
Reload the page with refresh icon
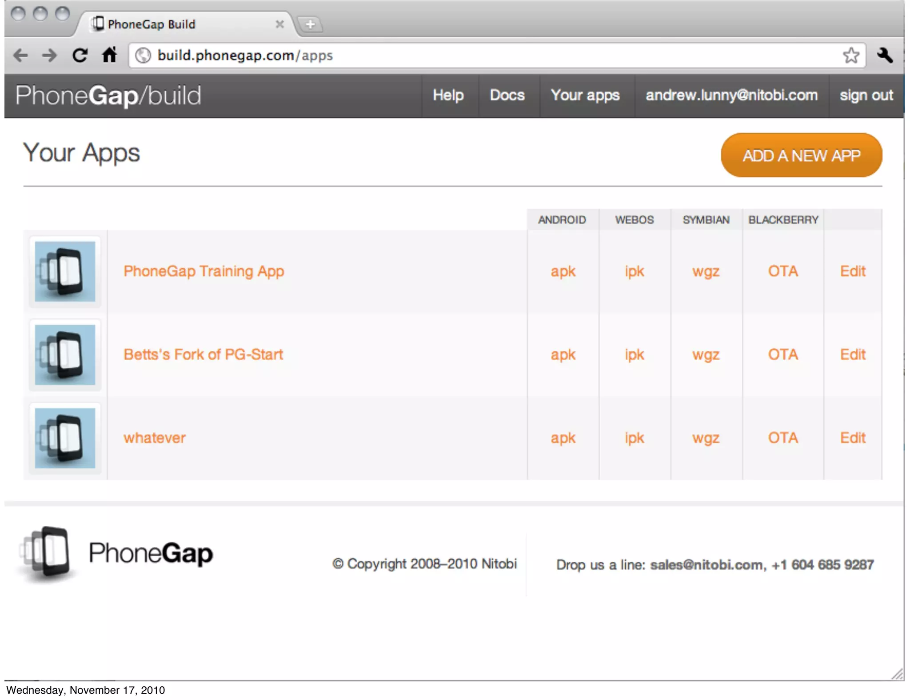tap(80, 56)
